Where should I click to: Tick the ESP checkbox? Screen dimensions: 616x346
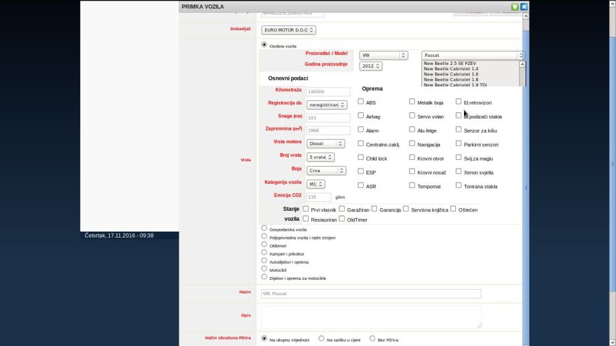pyautogui.click(x=361, y=171)
